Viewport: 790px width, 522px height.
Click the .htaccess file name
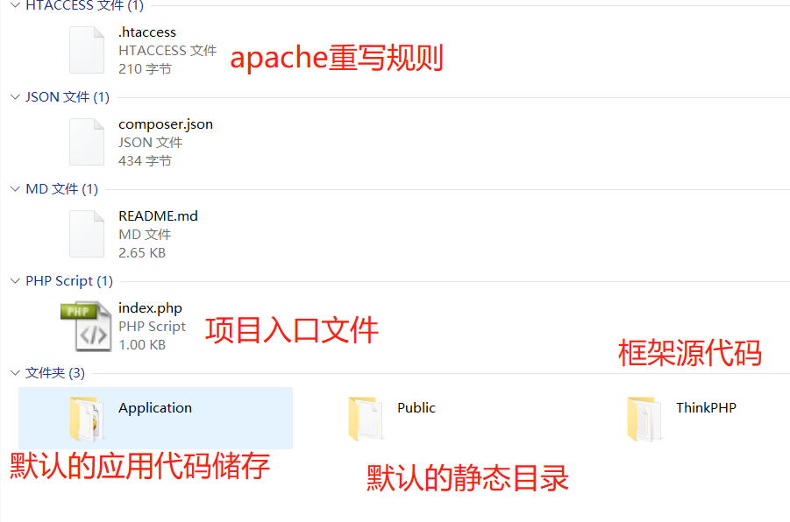pyautogui.click(x=147, y=32)
